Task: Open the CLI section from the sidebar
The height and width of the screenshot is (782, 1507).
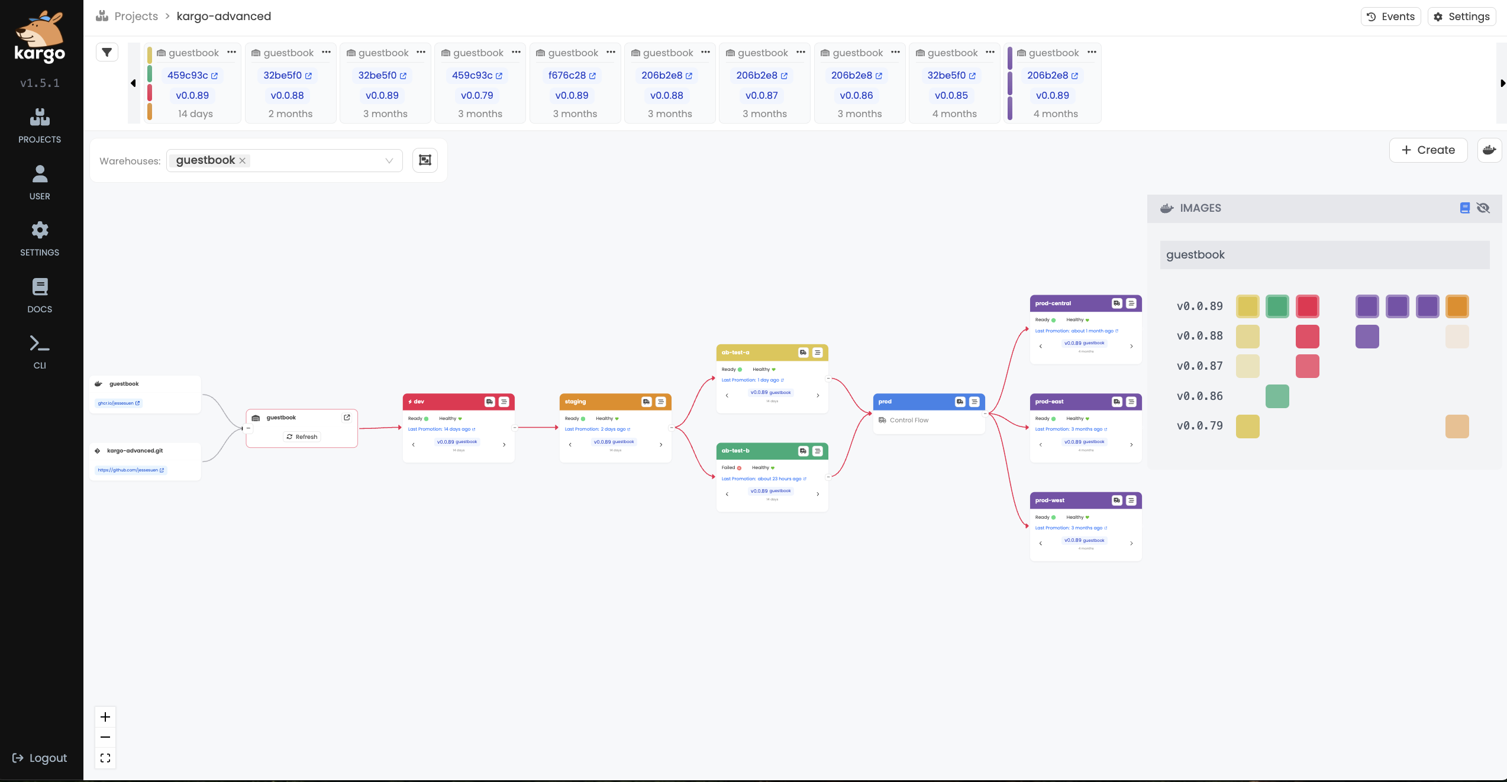Action: [39, 343]
